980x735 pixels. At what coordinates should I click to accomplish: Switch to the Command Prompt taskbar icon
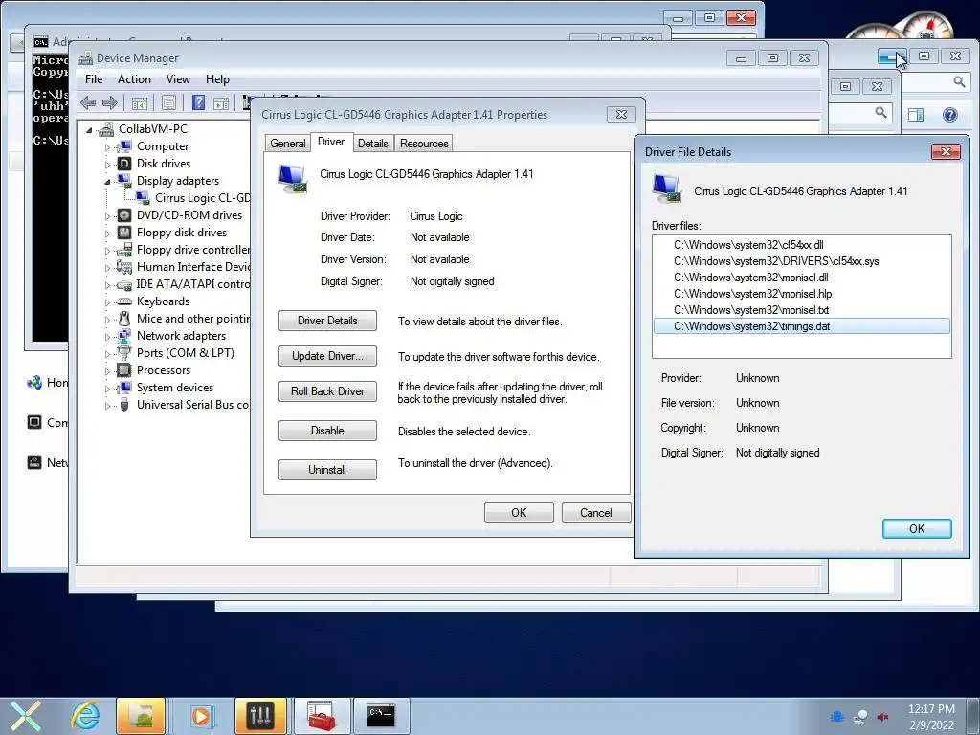[381, 716]
